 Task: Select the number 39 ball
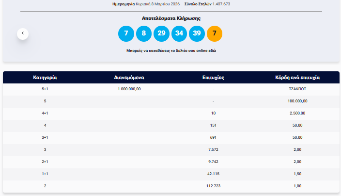point(197,33)
